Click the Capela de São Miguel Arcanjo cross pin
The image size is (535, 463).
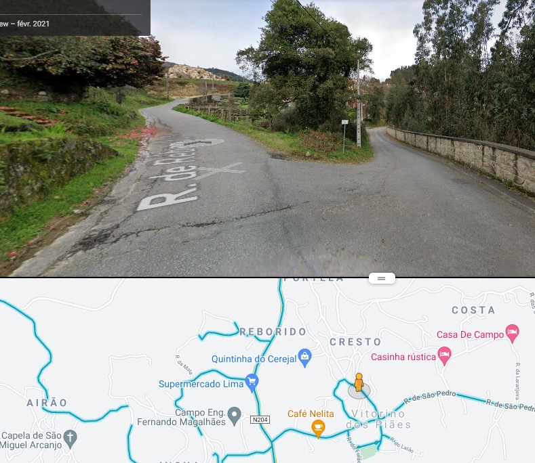(x=71, y=439)
